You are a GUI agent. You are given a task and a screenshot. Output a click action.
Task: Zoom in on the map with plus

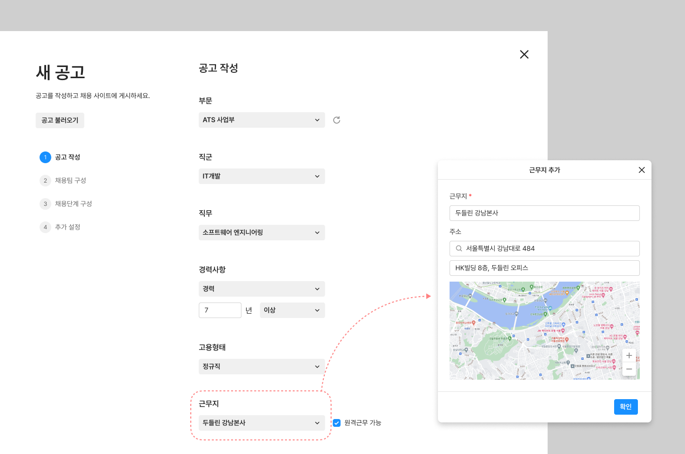629,355
